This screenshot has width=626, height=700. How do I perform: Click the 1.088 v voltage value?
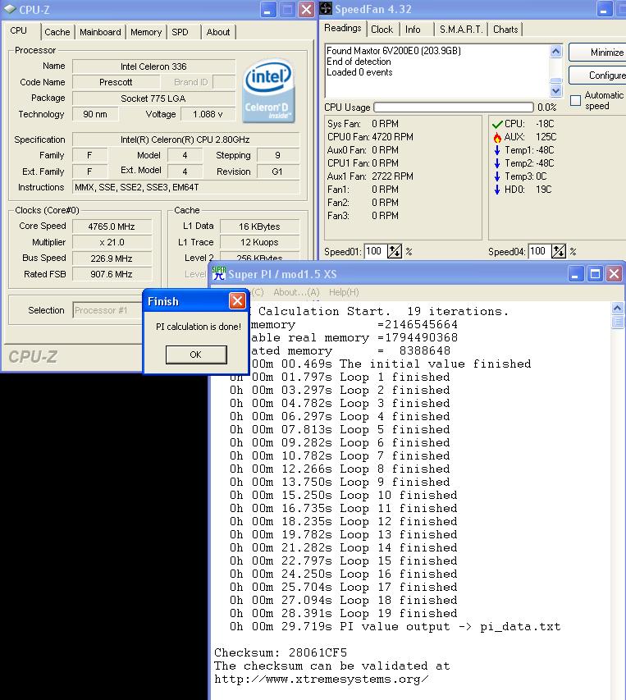tap(208, 114)
